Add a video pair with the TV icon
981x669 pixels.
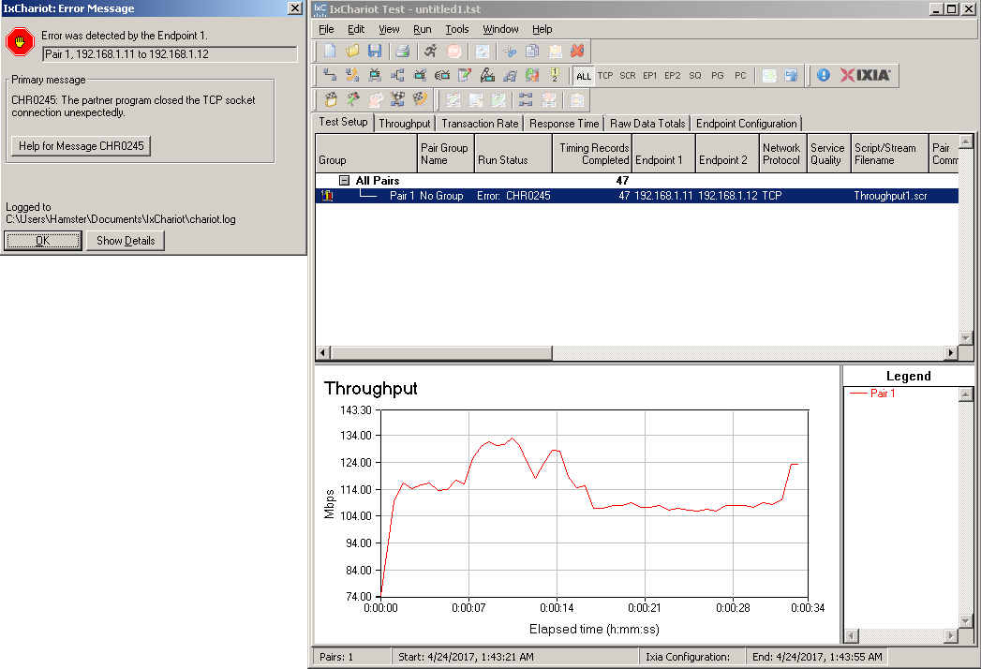click(375, 76)
